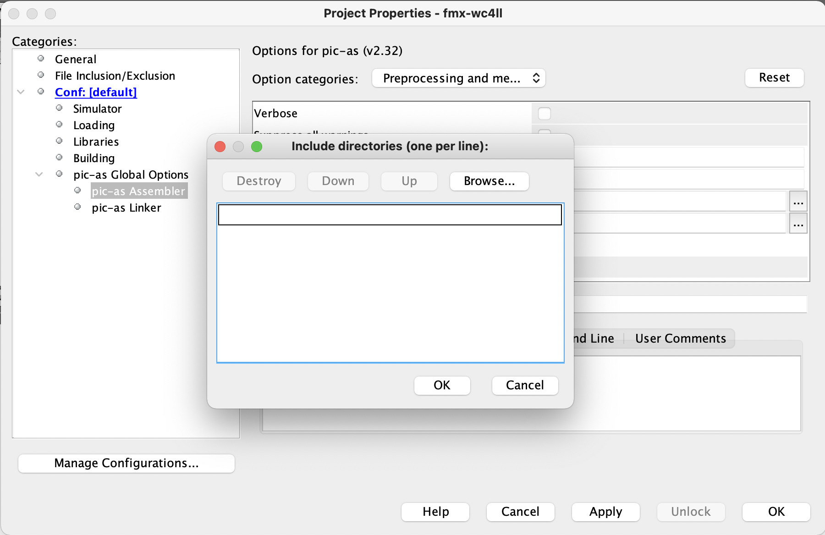Open the Option categories dropdown
825x535 pixels.
pos(458,78)
